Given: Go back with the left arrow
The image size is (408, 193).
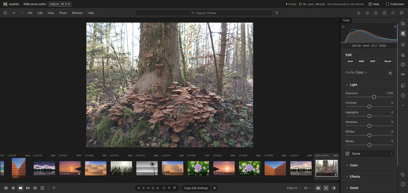Looking at the screenshot, I should (x=14, y=13).
